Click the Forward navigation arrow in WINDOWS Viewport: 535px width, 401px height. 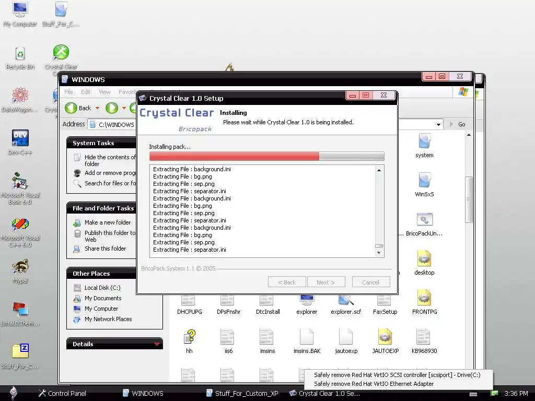pyautogui.click(x=112, y=108)
